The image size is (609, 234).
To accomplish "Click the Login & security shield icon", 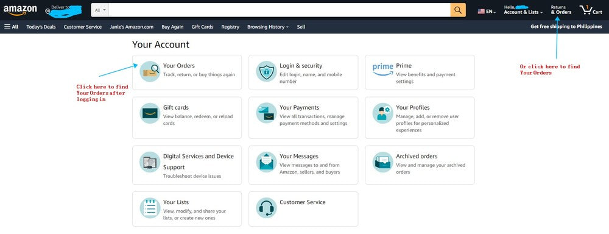I will [x=267, y=71].
